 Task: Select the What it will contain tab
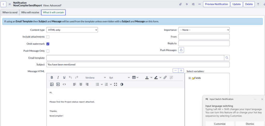coord(53,12)
